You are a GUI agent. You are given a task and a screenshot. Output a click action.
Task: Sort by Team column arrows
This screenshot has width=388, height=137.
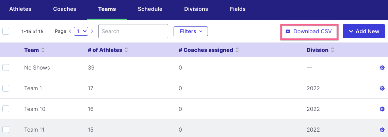43,50
